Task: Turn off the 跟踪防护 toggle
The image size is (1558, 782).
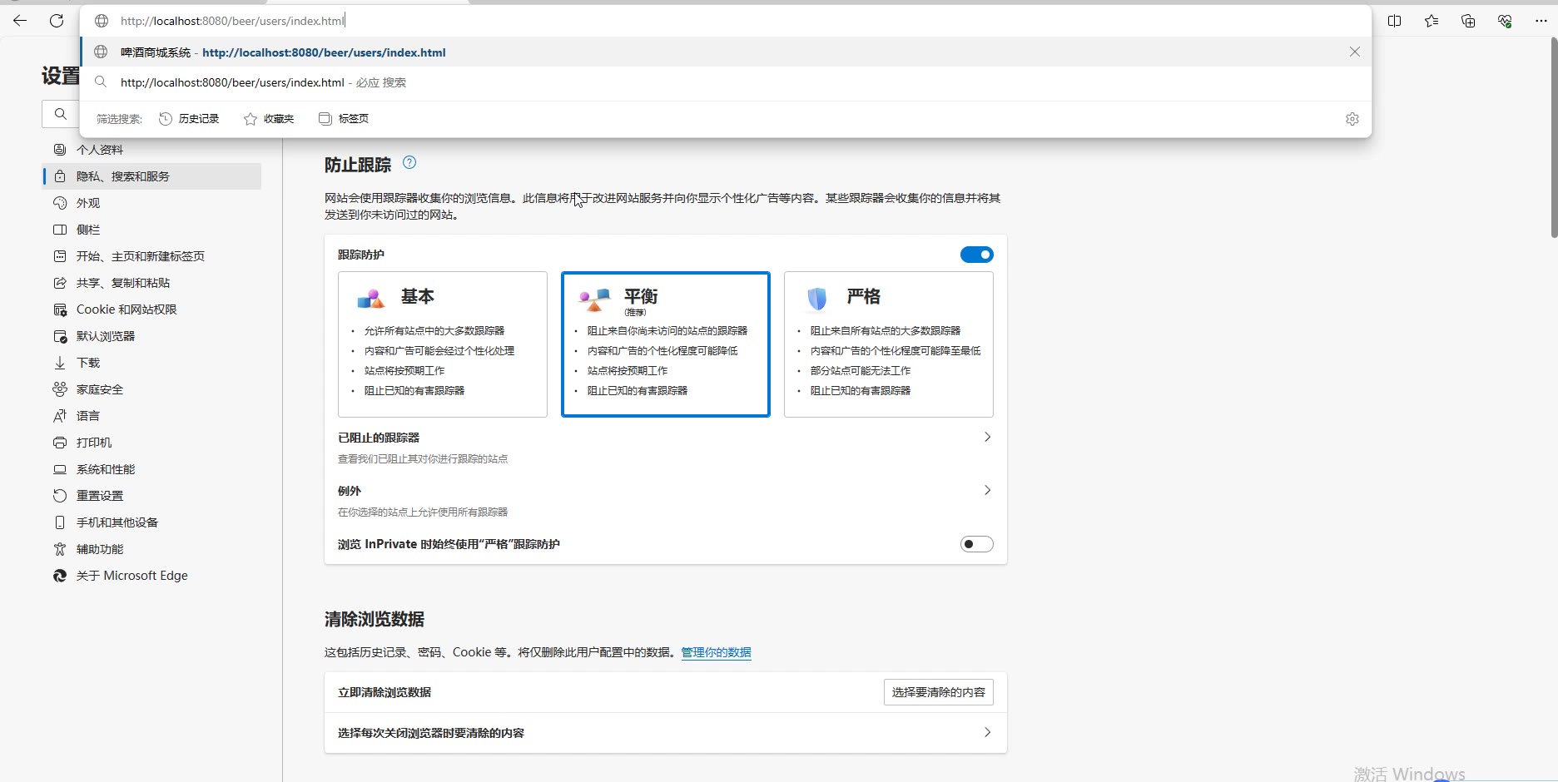Action: pos(977,255)
